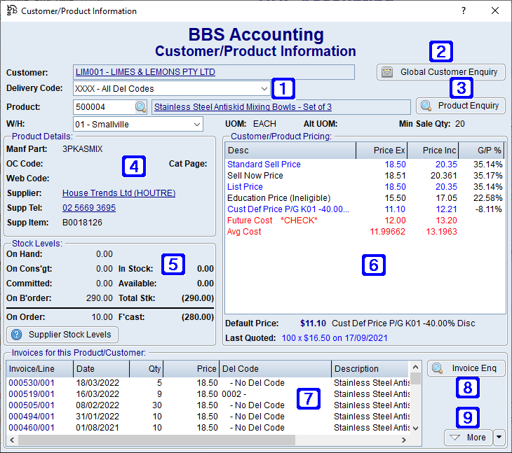Screen dimensions: 512x453
Task: Click the application icon in title bar
Action: tap(11, 11)
